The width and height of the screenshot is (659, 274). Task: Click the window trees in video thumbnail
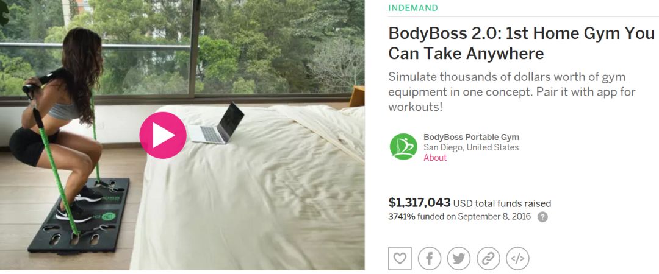(x=278, y=46)
